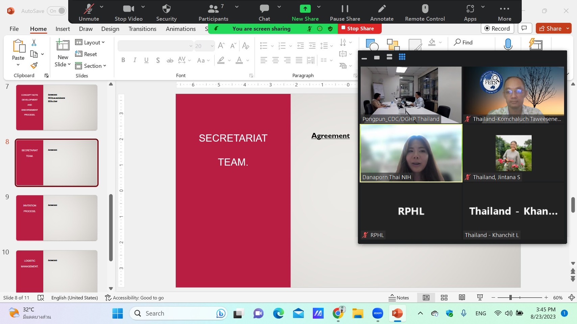Decrease font size with the A-down icon

tap(233, 46)
